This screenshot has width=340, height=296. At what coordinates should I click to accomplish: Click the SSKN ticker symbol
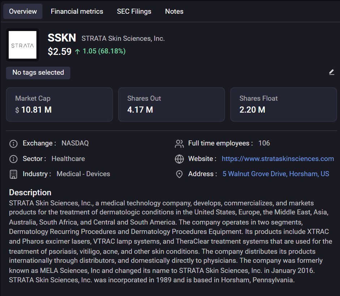(62, 38)
